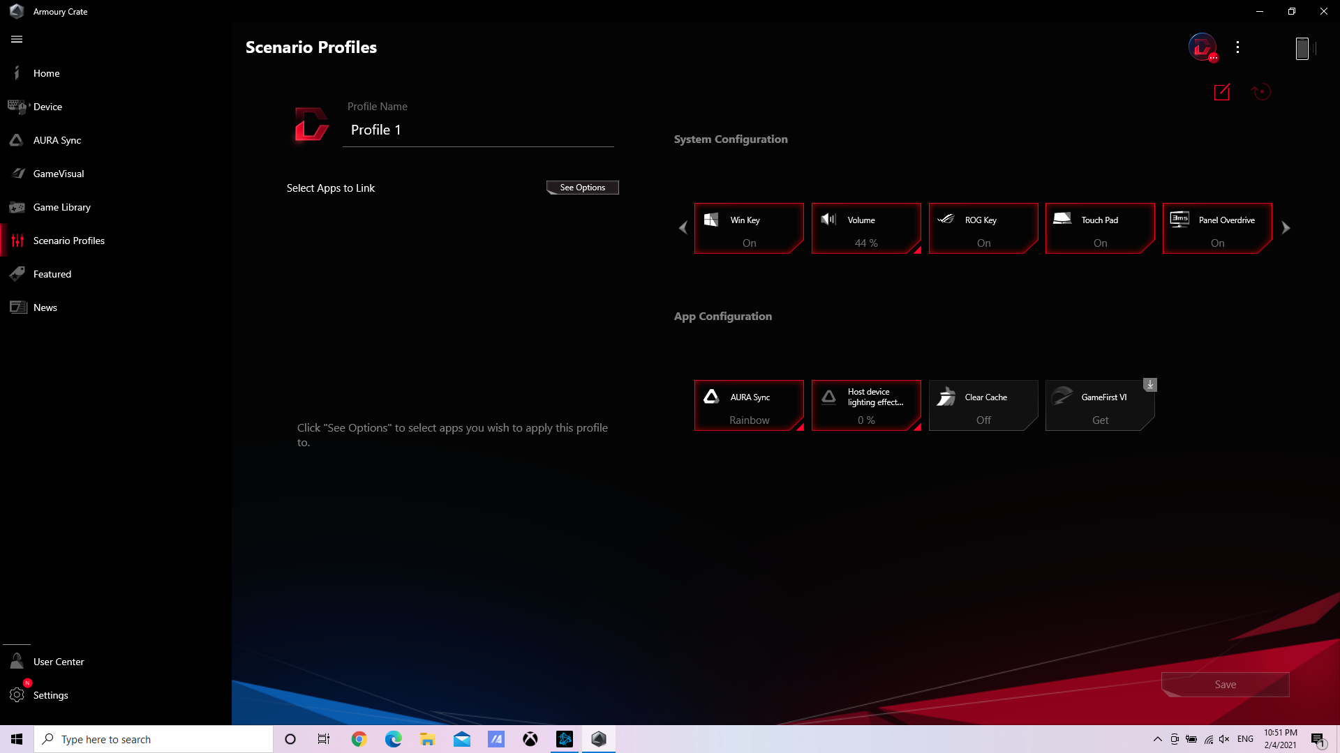Toggle the Touch Pad setting
Image resolution: width=1340 pixels, height=753 pixels.
click(1100, 229)
